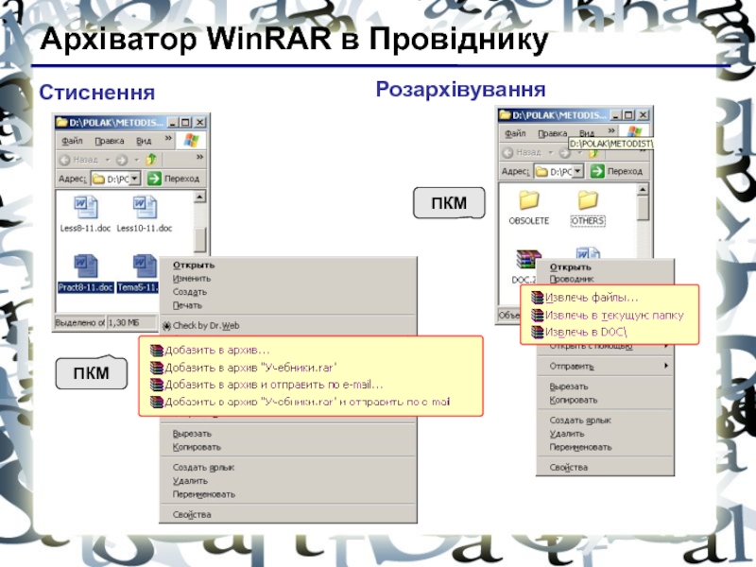This screenshot has height=567, width=756.
Task: Click folder icon in right window title bar
Action: click(x=505, y=115)
